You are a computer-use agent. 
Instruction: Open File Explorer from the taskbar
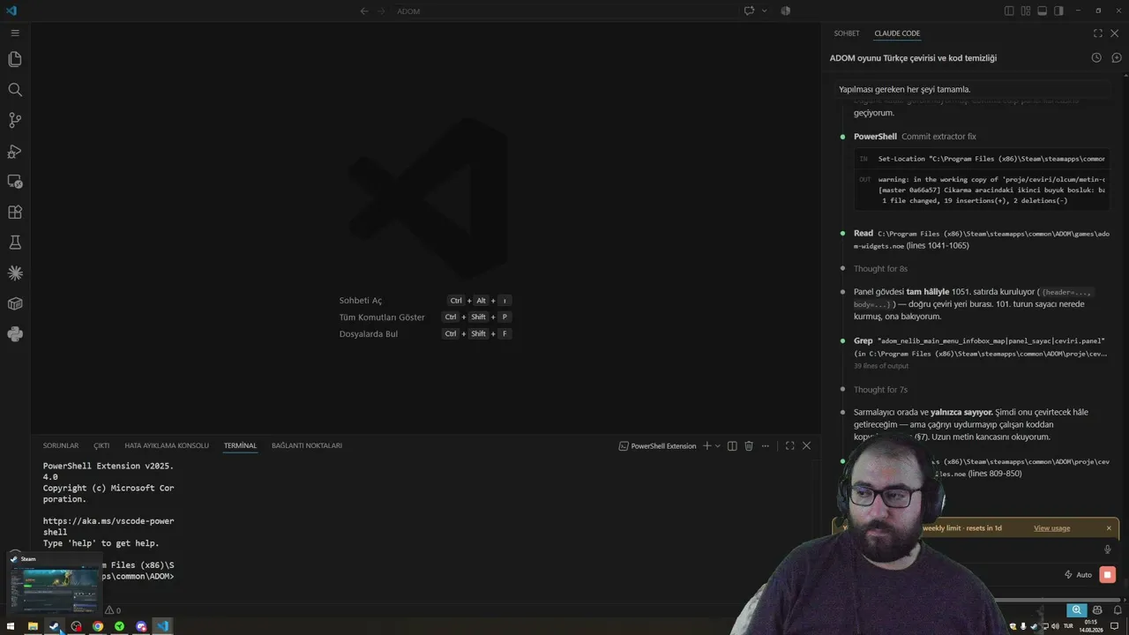(x=33, y=626)
